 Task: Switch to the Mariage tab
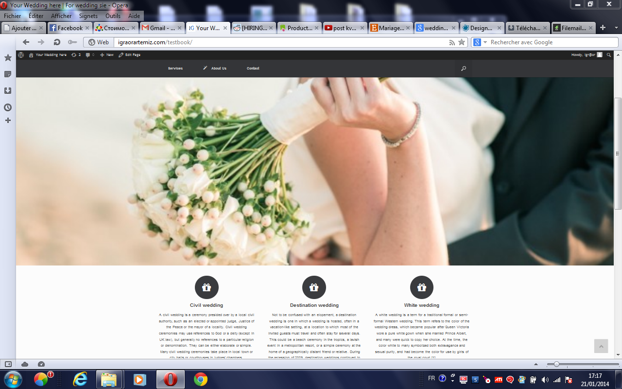point(390,28)
